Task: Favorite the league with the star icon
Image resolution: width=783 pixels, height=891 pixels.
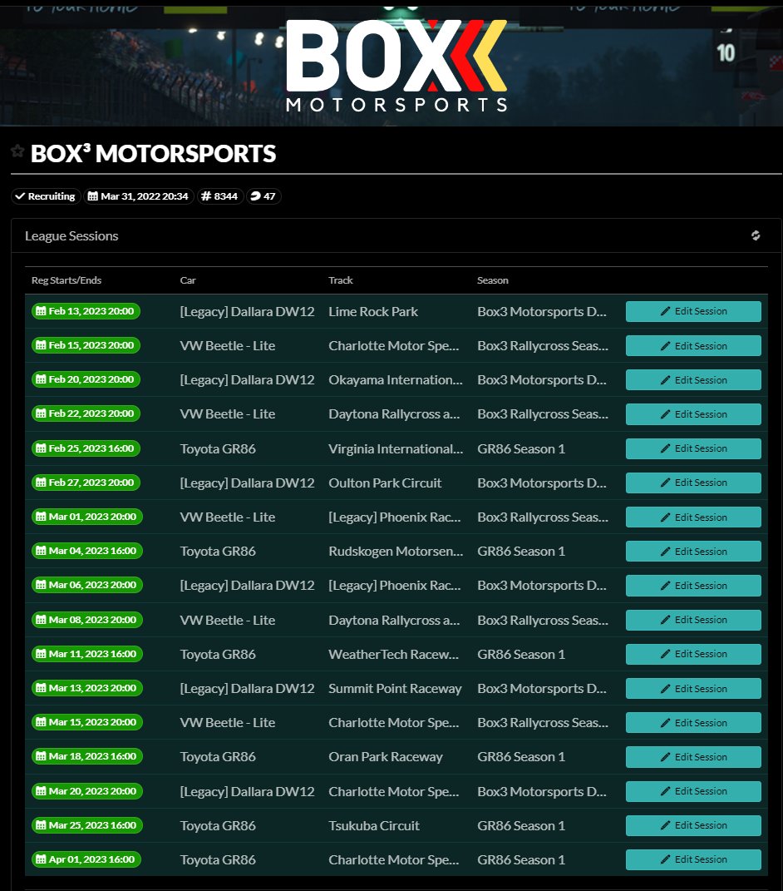Action: [x=17, y=151]
